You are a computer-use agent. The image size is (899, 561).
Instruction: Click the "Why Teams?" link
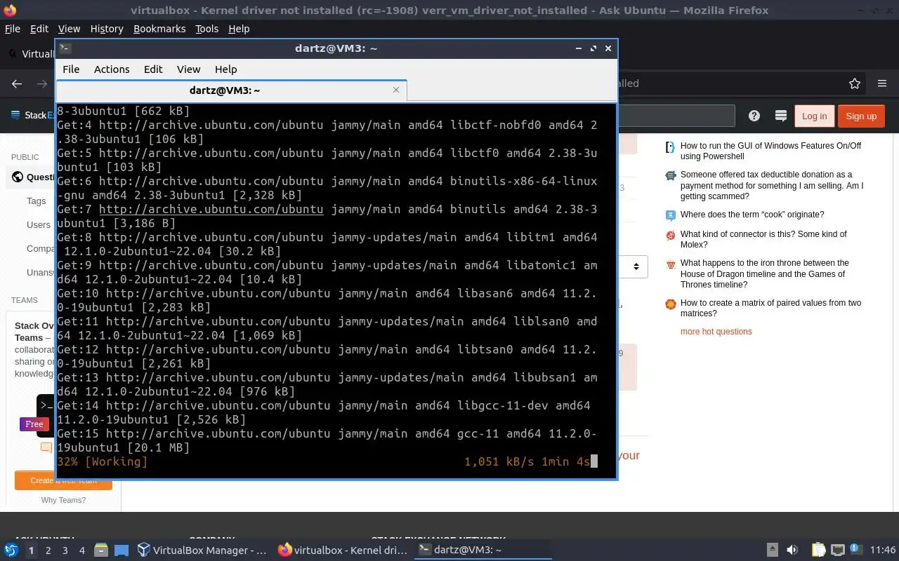(63, 500)
